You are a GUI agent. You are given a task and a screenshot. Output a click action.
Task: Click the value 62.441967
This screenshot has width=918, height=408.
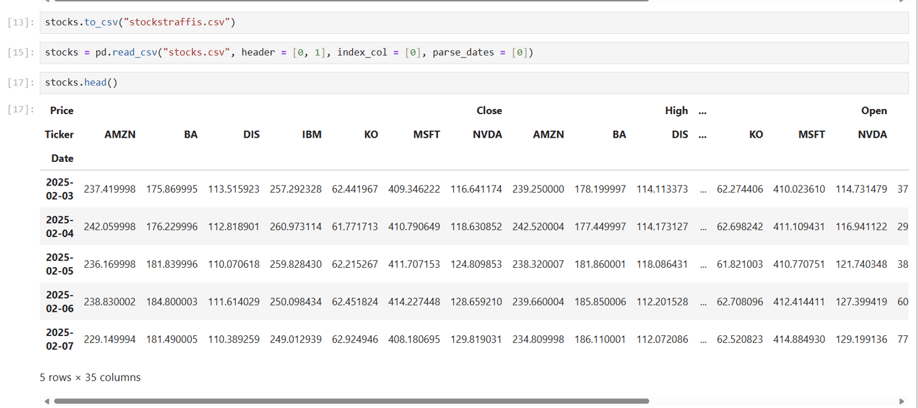point(355,189)
